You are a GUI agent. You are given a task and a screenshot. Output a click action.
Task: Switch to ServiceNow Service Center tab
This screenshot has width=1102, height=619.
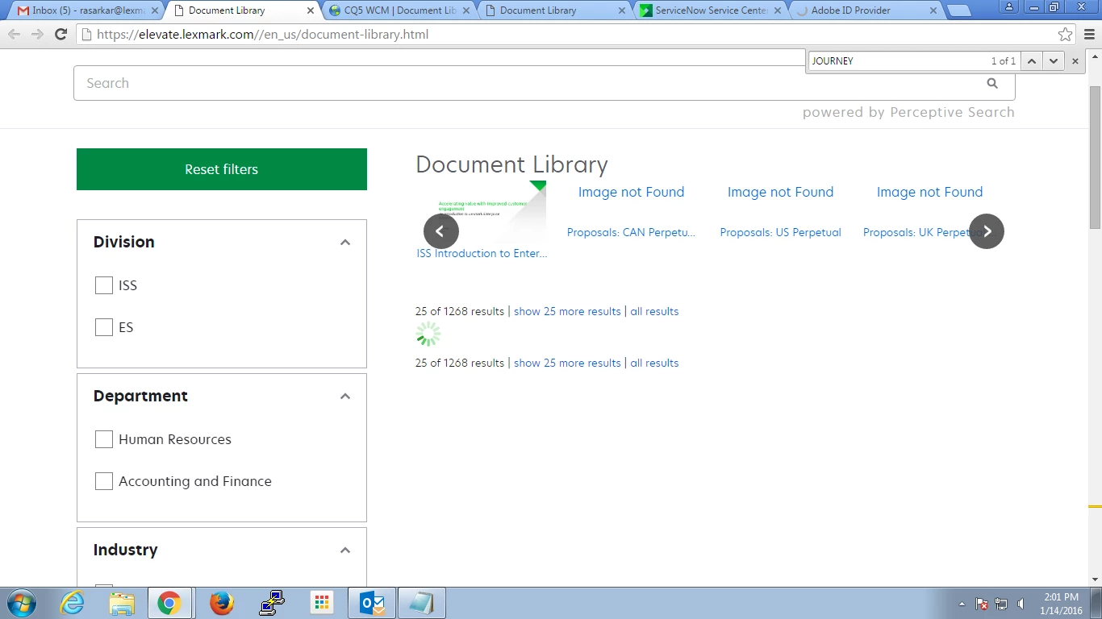pos(710,10)
